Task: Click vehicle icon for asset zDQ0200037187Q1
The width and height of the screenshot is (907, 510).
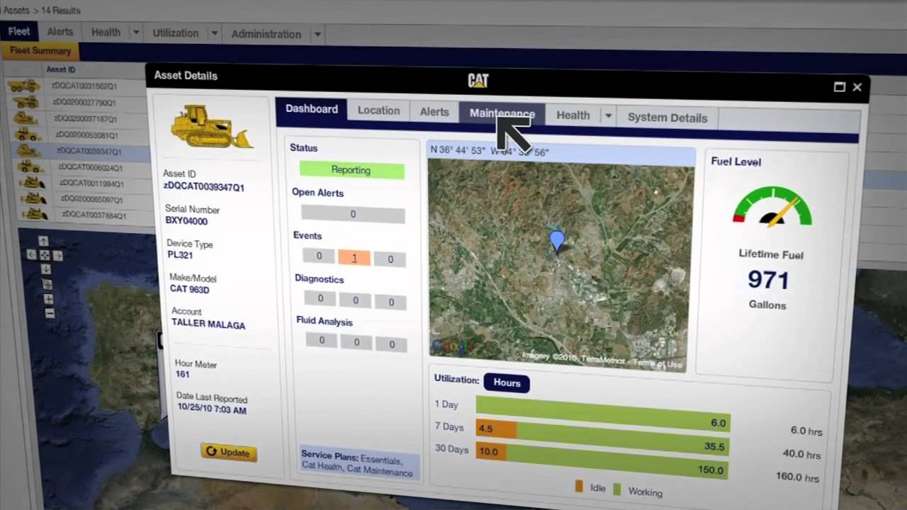Action: 26,118
